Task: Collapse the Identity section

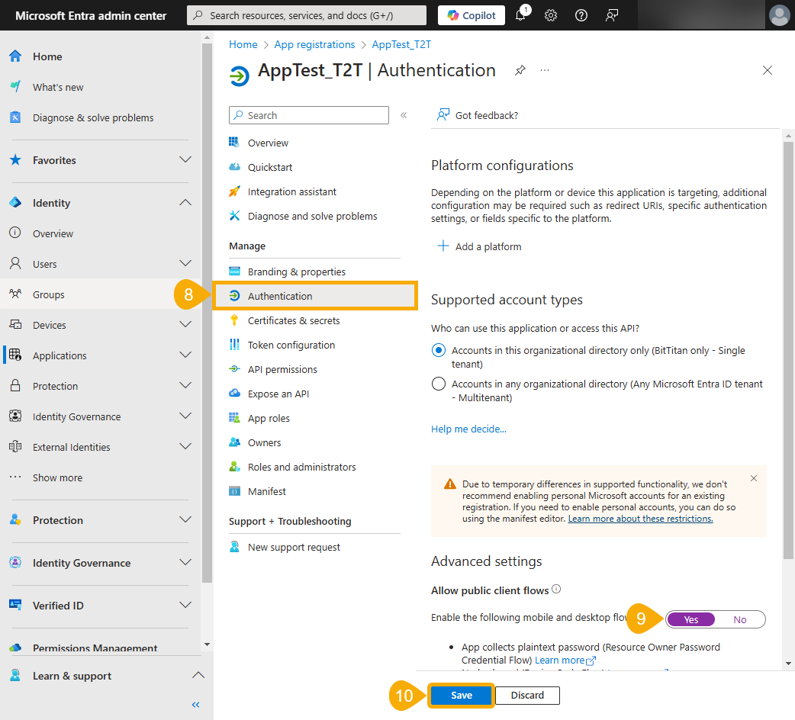Action: 185,203
